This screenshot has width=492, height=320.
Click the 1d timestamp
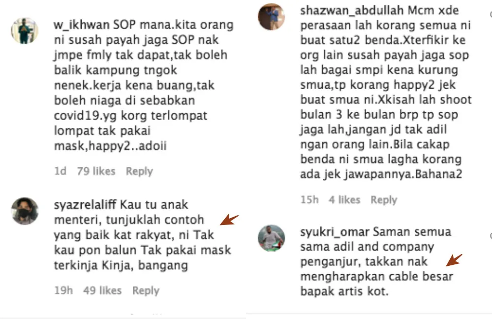pos(60,171)
